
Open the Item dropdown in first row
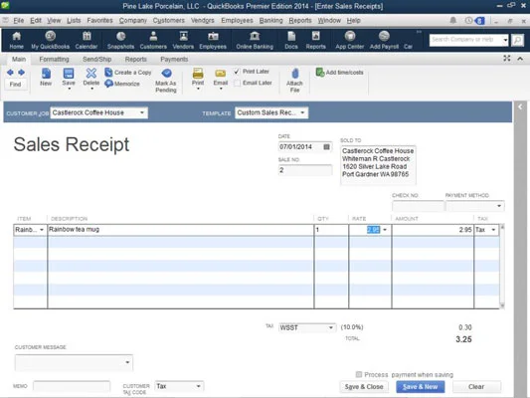tap(42, 230)
